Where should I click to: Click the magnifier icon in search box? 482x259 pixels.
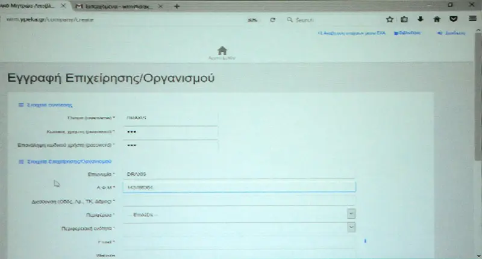[x=289, y=20]
